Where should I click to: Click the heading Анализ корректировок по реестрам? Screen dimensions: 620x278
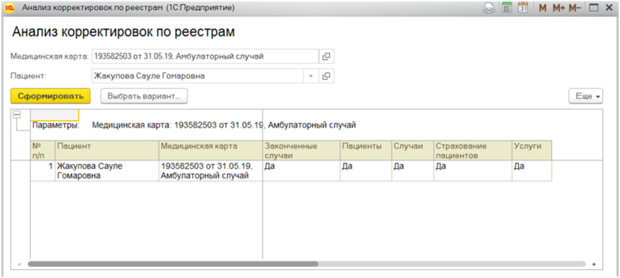pos(124,32)
